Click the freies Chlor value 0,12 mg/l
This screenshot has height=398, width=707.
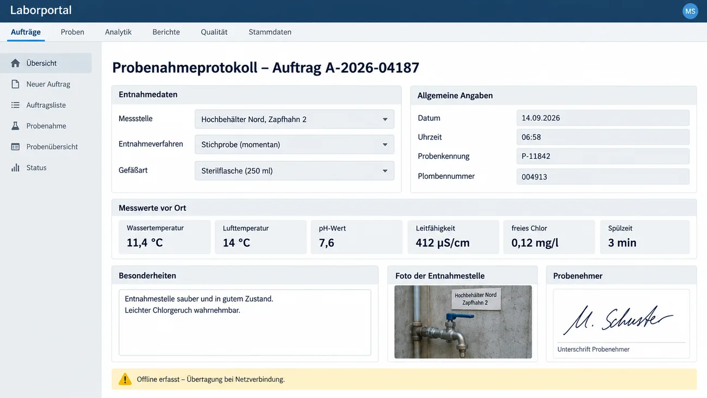pos(535,242)
